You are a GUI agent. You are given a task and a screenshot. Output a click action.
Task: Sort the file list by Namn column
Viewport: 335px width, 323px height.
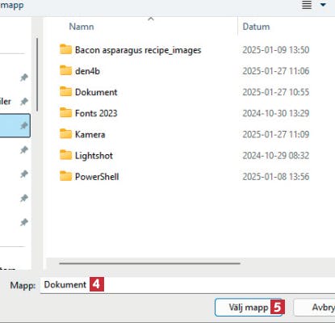82,27
